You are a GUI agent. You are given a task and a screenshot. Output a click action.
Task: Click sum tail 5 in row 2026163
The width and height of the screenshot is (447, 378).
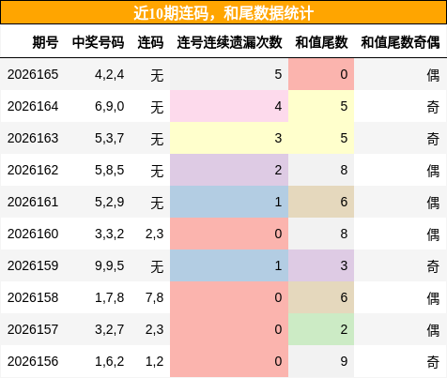pos(321,138)
